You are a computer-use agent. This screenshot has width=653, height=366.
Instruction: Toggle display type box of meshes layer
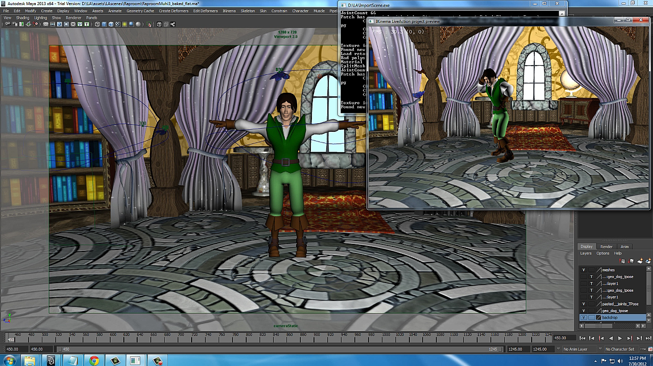(x=591, y=270)
